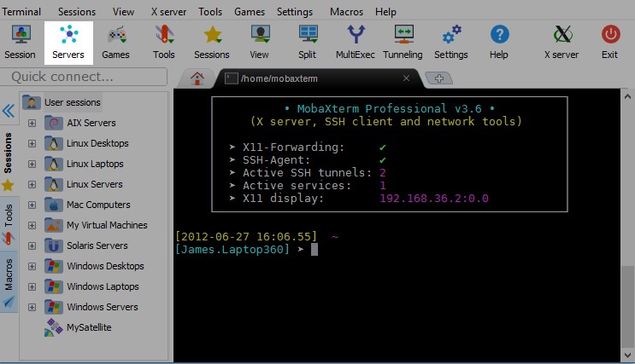
Task: Expand the Linux Desktops node
Action: [x=32, y=143]
